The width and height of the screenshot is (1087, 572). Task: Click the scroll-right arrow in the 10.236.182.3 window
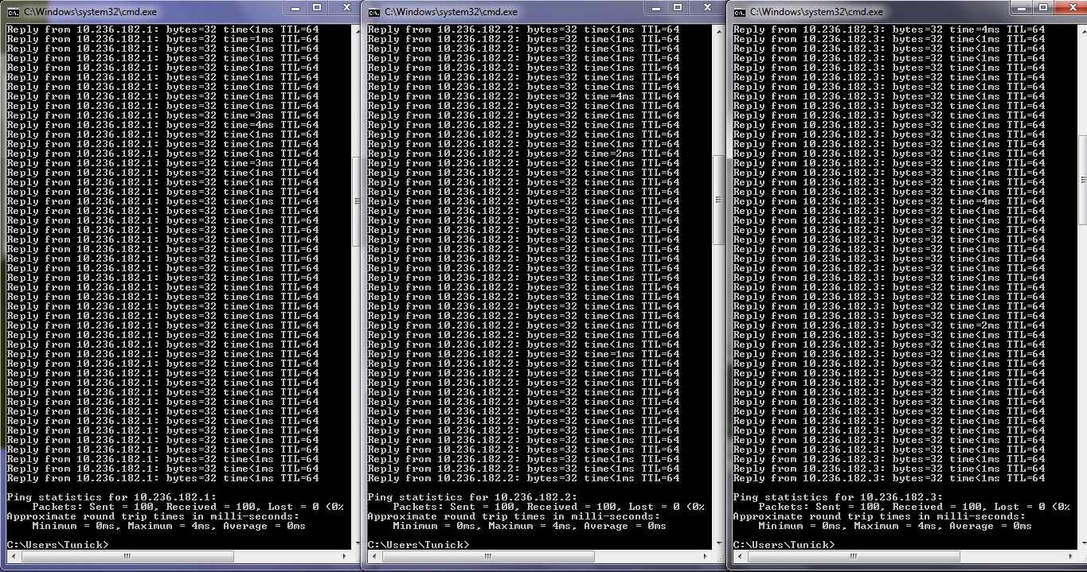(1072, 555)
